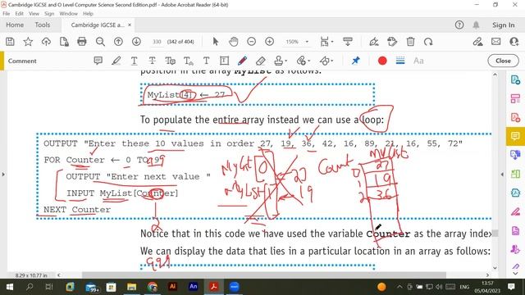Expand the left navigation pane arrow
The width and height of the screenshot is (525, 295).
(3, 175)
